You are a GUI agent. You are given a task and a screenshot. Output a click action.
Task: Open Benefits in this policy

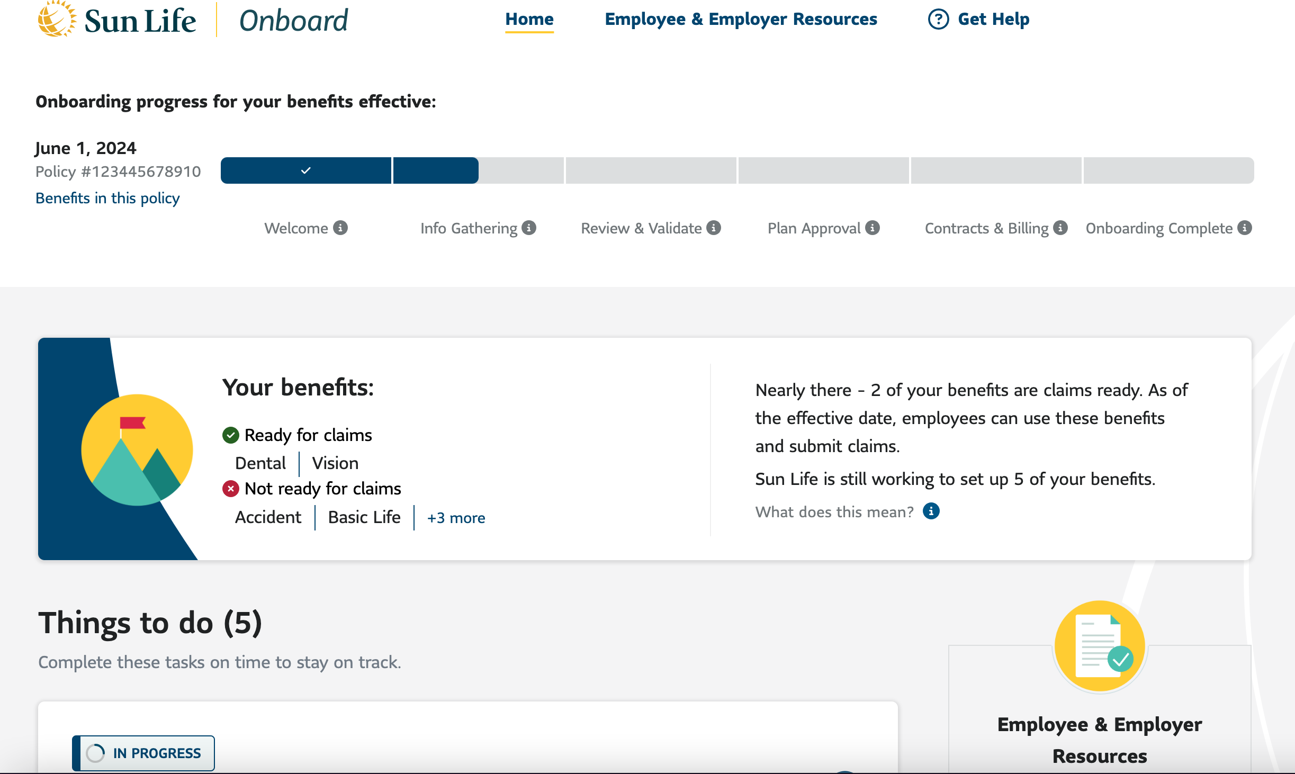click(107, 198)
